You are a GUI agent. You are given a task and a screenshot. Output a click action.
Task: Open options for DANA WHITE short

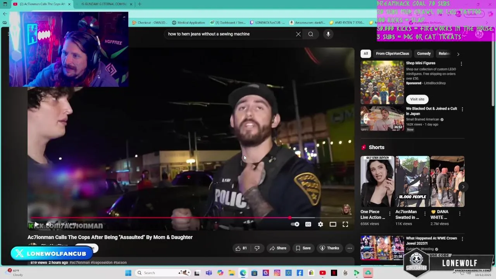click(460, 214)
